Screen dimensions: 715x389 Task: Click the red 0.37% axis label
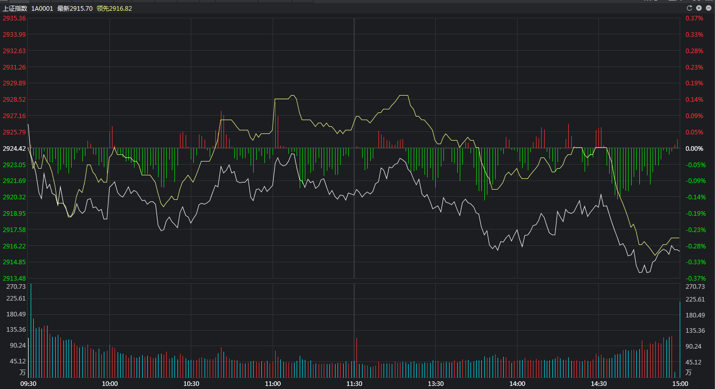point(694,18)
